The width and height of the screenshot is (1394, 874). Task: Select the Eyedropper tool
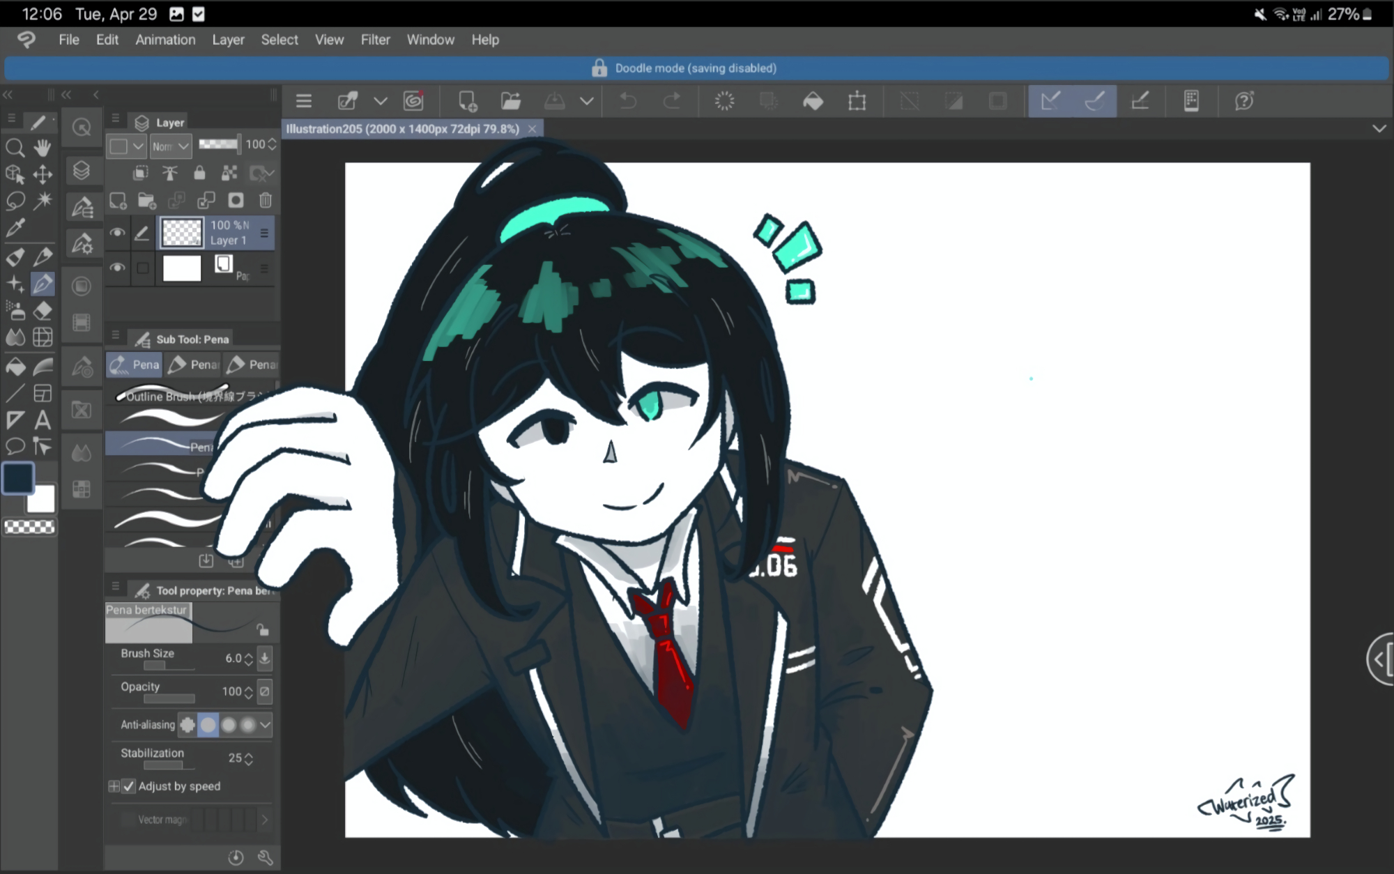tap(15, 228)
